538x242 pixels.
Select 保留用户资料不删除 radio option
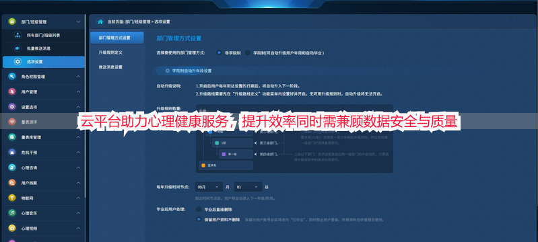pyautogui.click(x=199, y=219)
